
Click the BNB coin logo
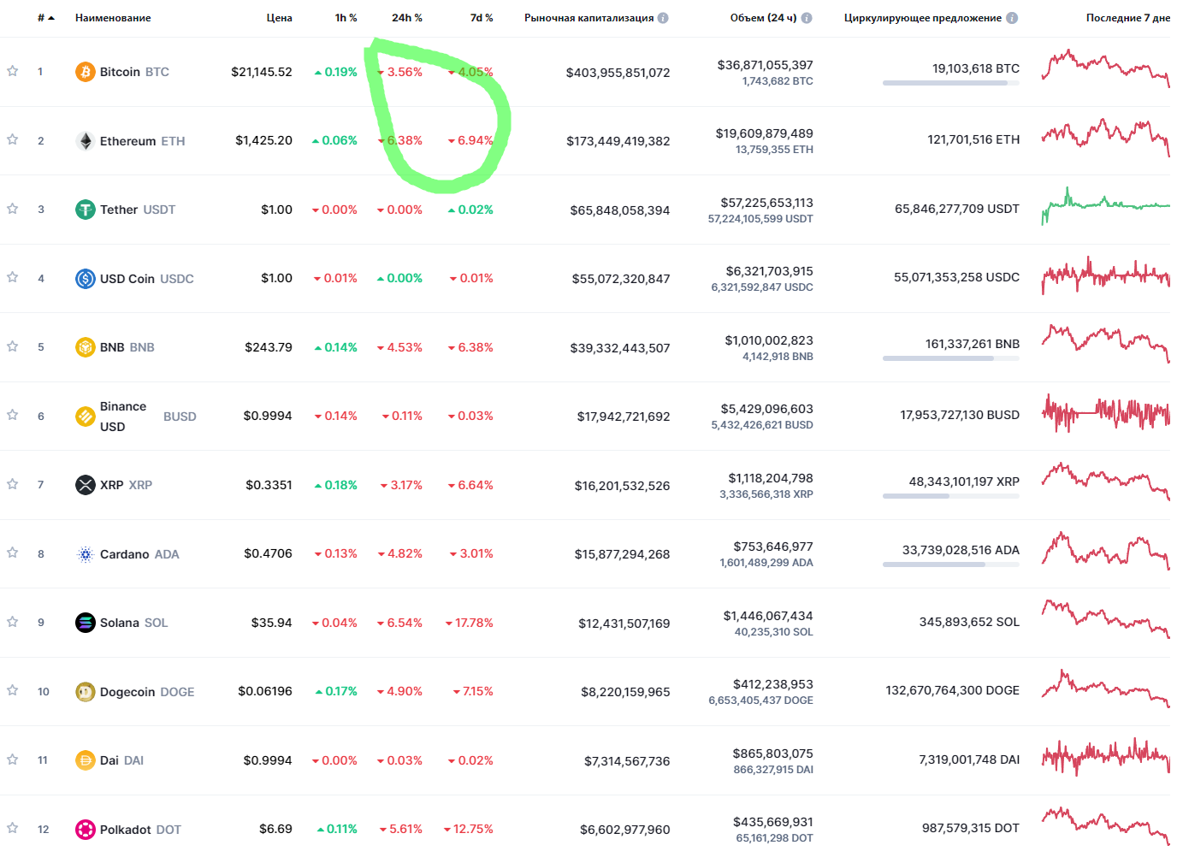pyautogui.click(x=86, y=347)
